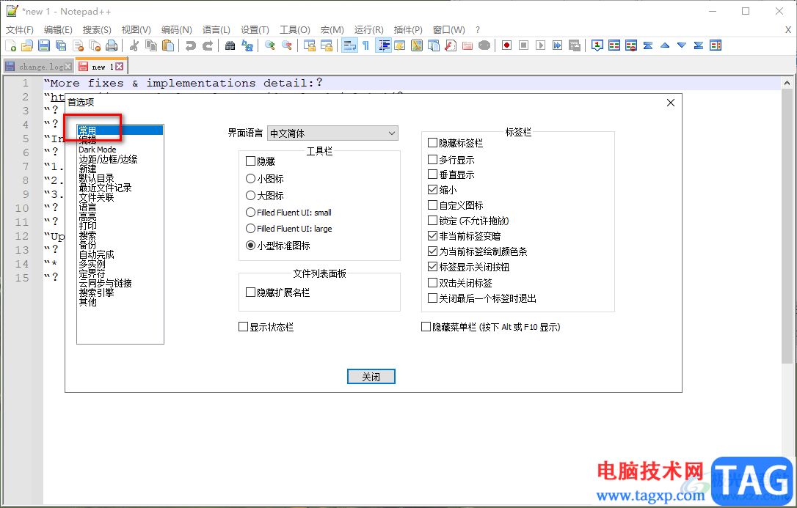Close the preferences dialog with X
797x508 pixels.
click(x=671, y=103)
